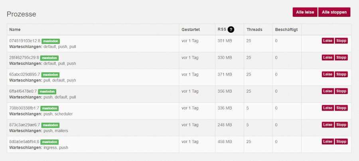Click the Alle stoppen button
The width and height of the screenshot is (359, 161).
[334, 12]
